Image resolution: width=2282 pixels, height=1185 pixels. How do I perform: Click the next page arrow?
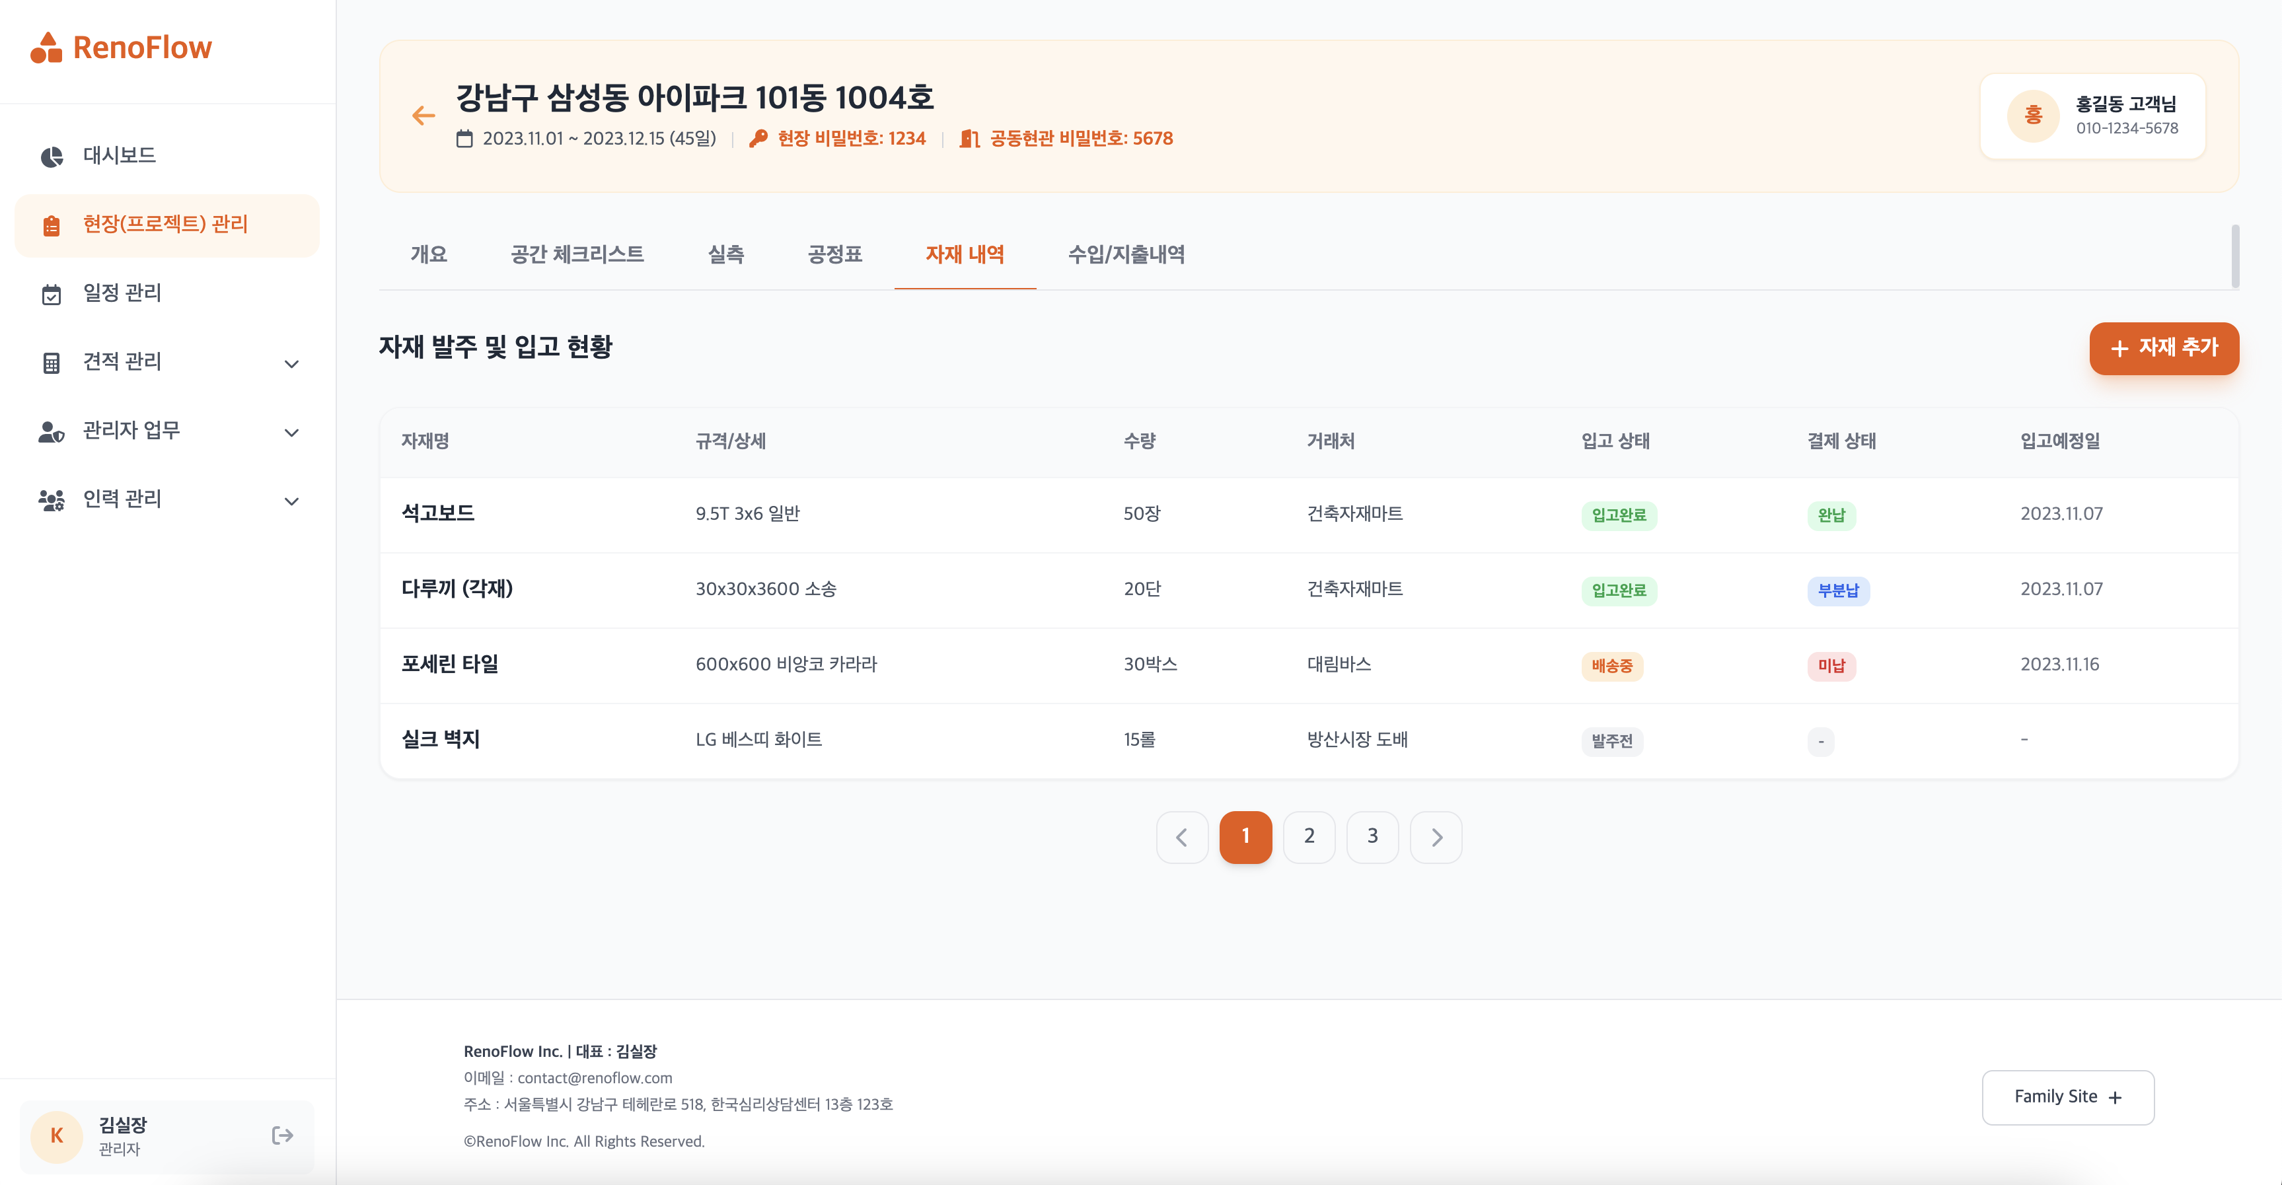pos(1436,837)
